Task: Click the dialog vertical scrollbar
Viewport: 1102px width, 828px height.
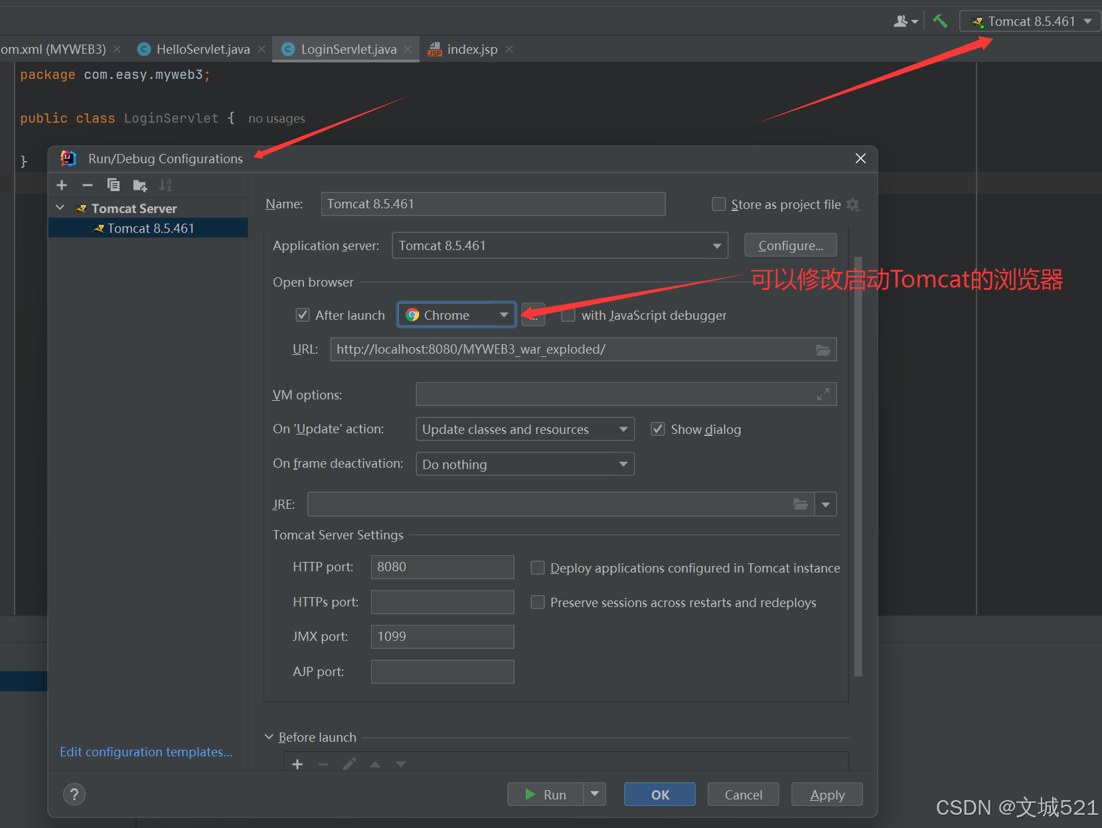Action: click(858, 466)
